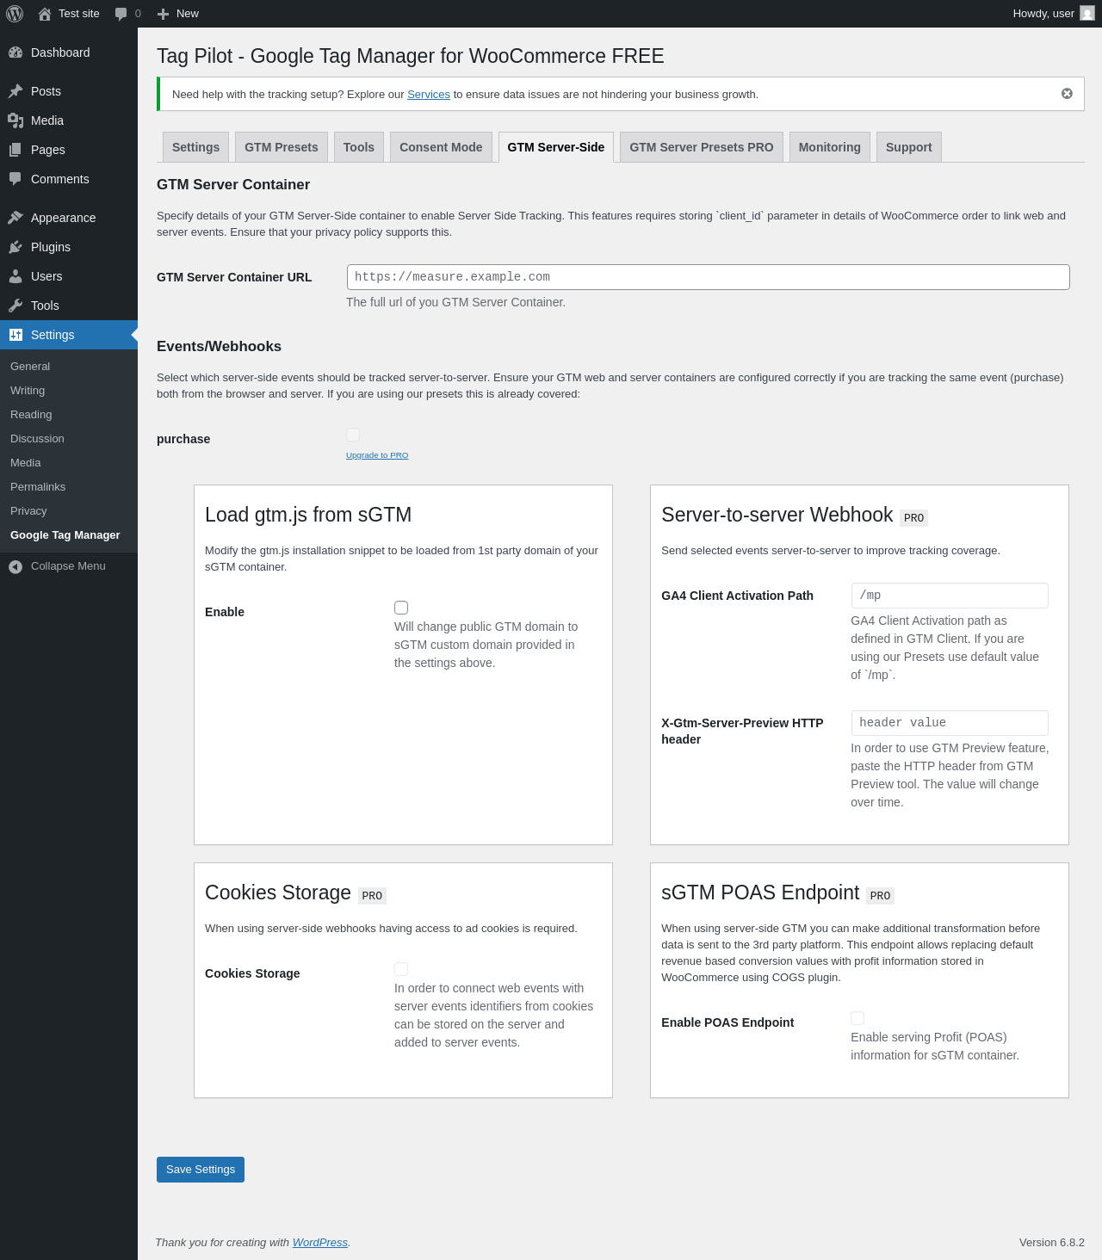This screenshot has width=1102, height=1260.
Task: Open the user avatar in admin bar
Action: point(1087,14)
